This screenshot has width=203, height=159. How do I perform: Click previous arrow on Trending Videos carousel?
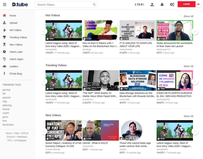[44, 81]
